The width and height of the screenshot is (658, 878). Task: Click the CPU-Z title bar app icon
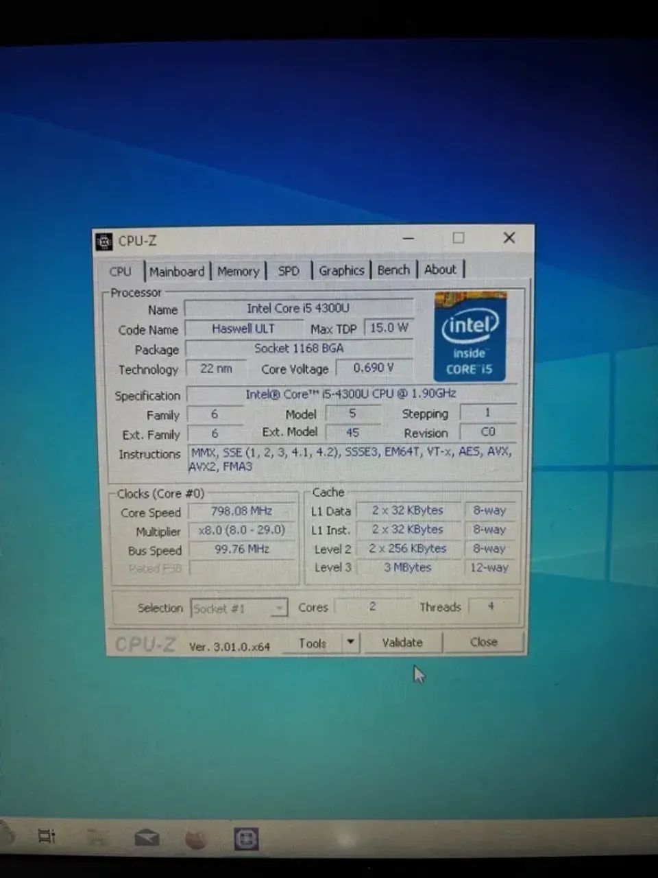click(104, 241)
